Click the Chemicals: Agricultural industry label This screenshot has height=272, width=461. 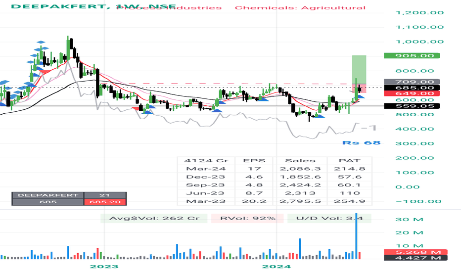click(x=300, y=8)
